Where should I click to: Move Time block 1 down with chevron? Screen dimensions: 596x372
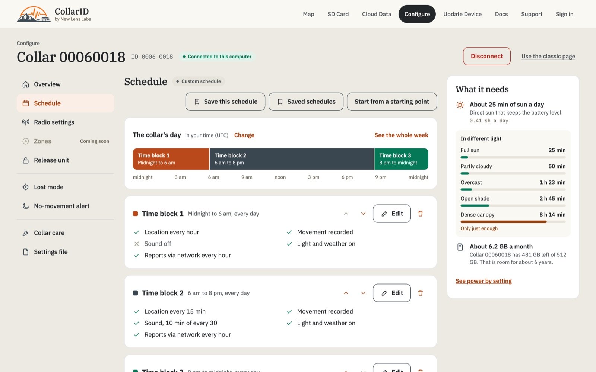click(x=363, y=214)
